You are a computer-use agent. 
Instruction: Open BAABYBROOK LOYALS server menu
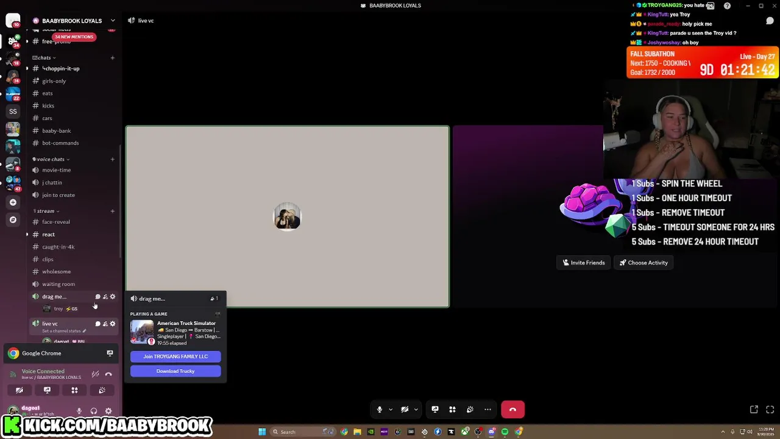point(74,21)
